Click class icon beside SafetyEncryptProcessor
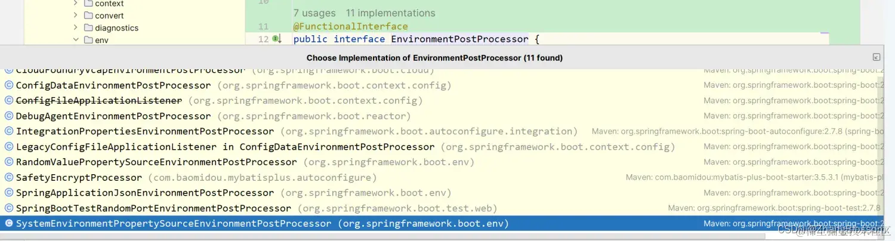The height and width of the screenshot is (241, 895). (9, 177)
